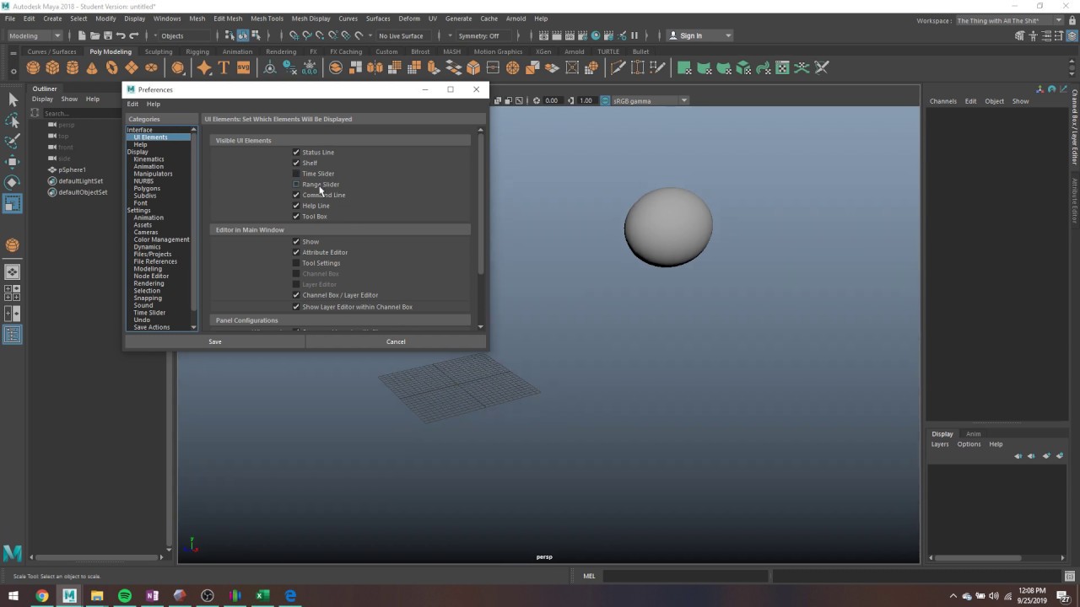Open Layers menu in Layer Editor
The width and height of the screenshot is (1080, 607).
tap(940, 444)
